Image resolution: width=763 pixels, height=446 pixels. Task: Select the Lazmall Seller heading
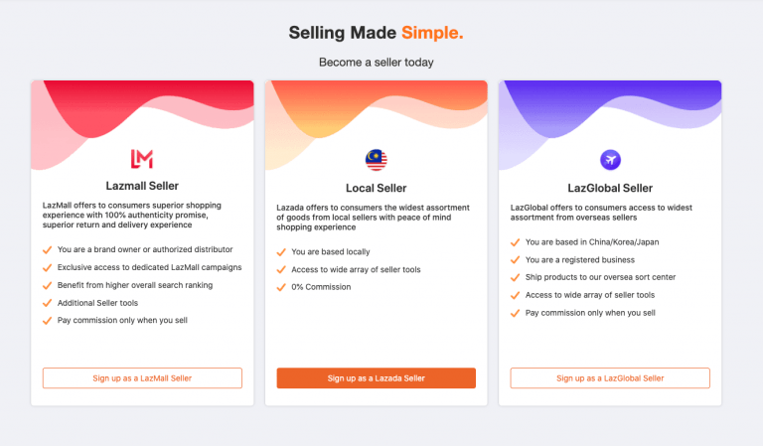point(142,186)
